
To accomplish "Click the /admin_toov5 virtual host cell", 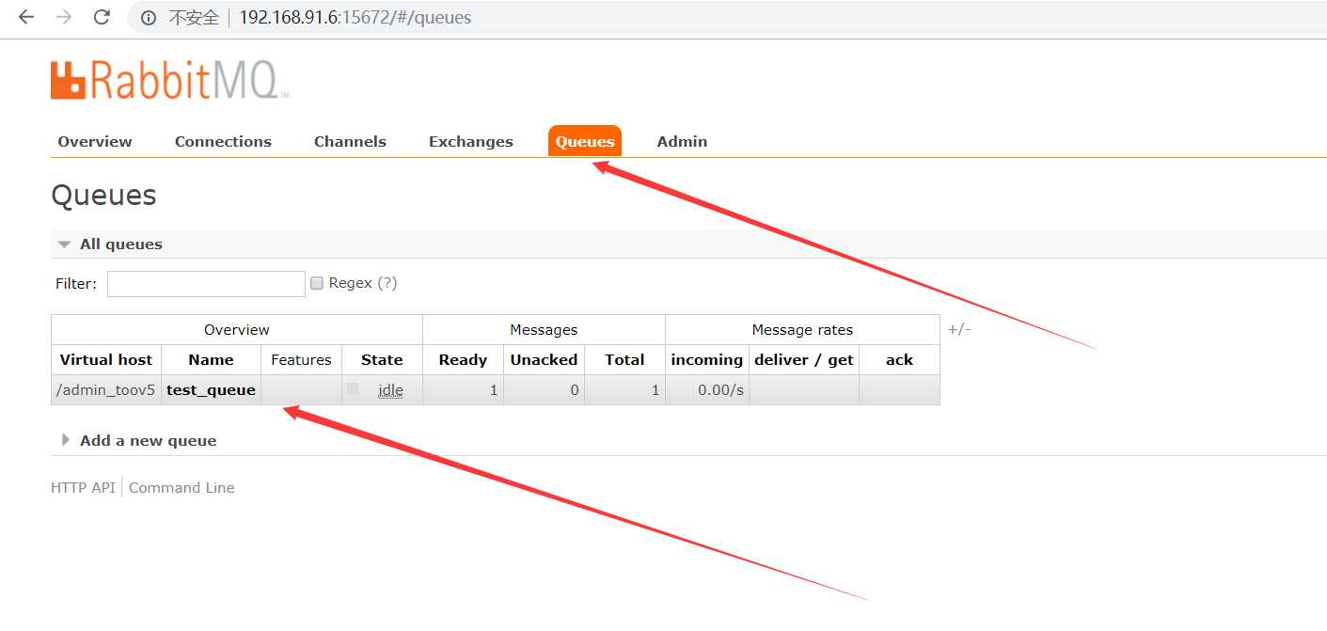I will (x=106, y=389).
